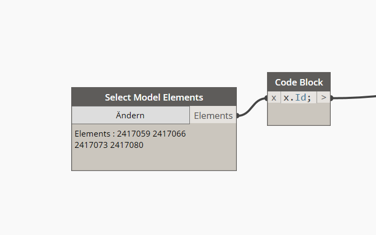Image resolution: width=376 pixels, height=235 pixels.
Task: Click element ID 2417059
Action: pyautogui.click(x=133, y=133)
